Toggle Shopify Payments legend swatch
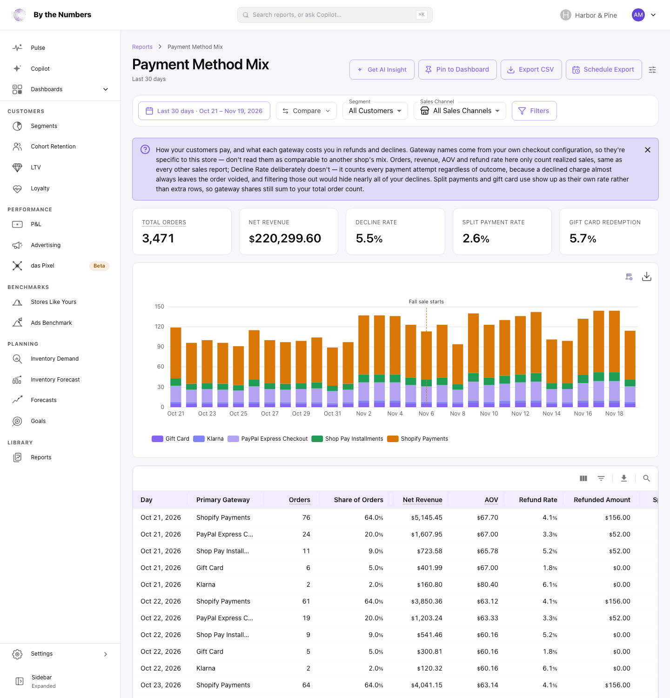670x698 pixels. pos(393,439)
